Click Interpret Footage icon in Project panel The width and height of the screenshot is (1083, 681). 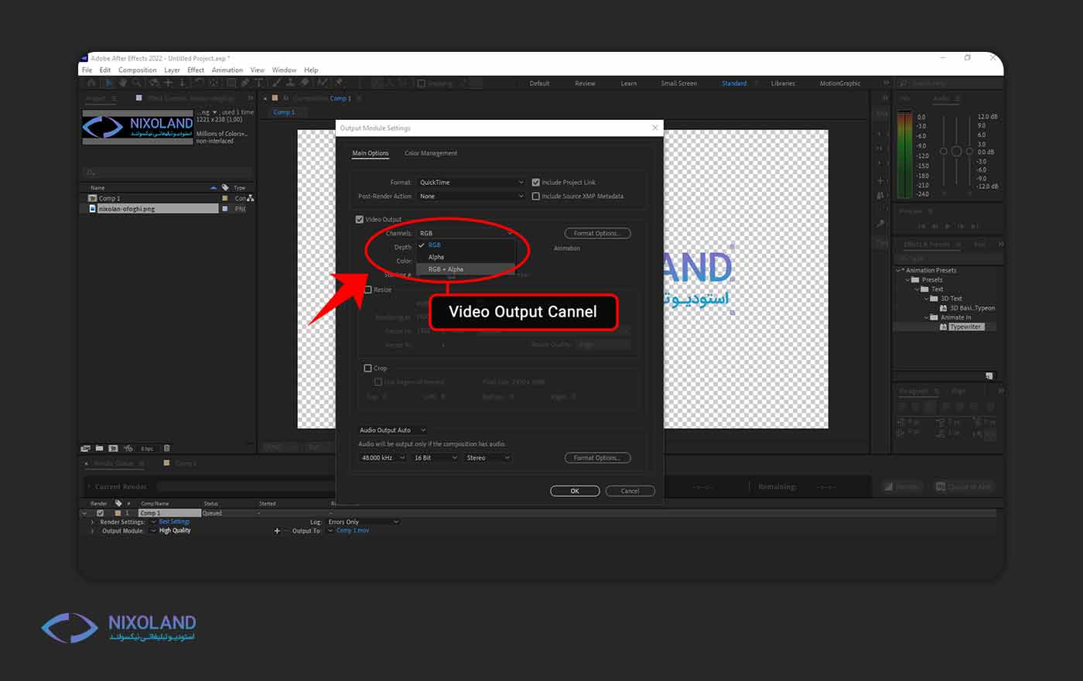pyautogui.click(x=85, y=448)
